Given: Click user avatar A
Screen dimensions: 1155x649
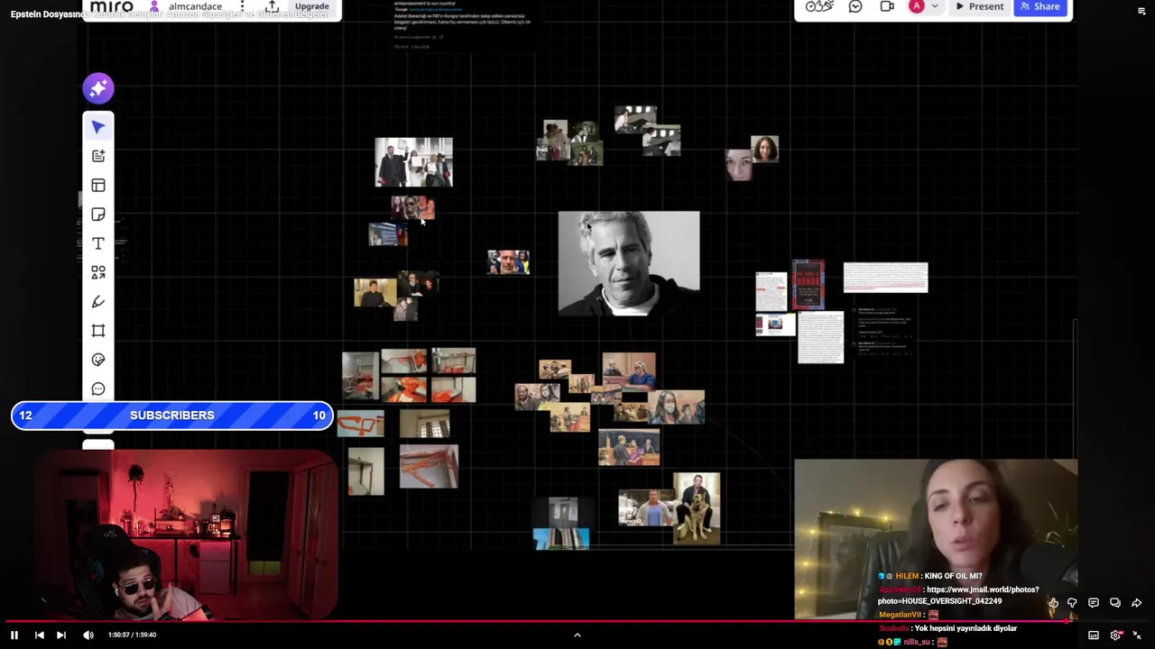Looking at the screenshot, I should [x=917, y=6].
